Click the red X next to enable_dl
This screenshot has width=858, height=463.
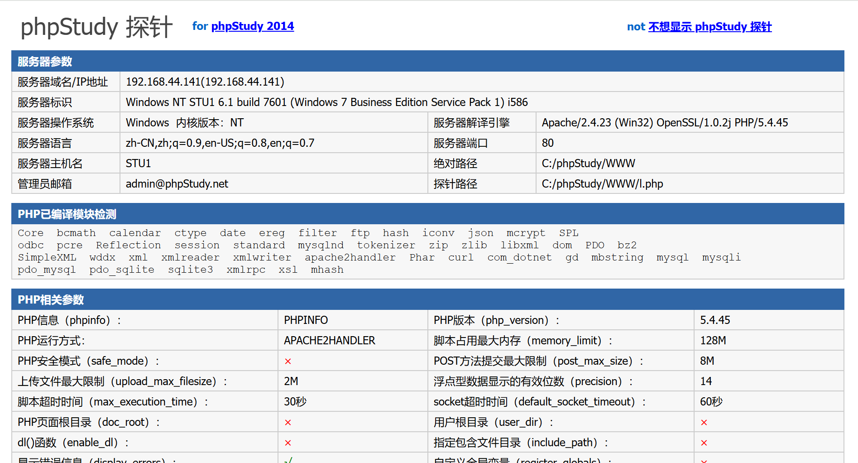[x=288, y=443]
